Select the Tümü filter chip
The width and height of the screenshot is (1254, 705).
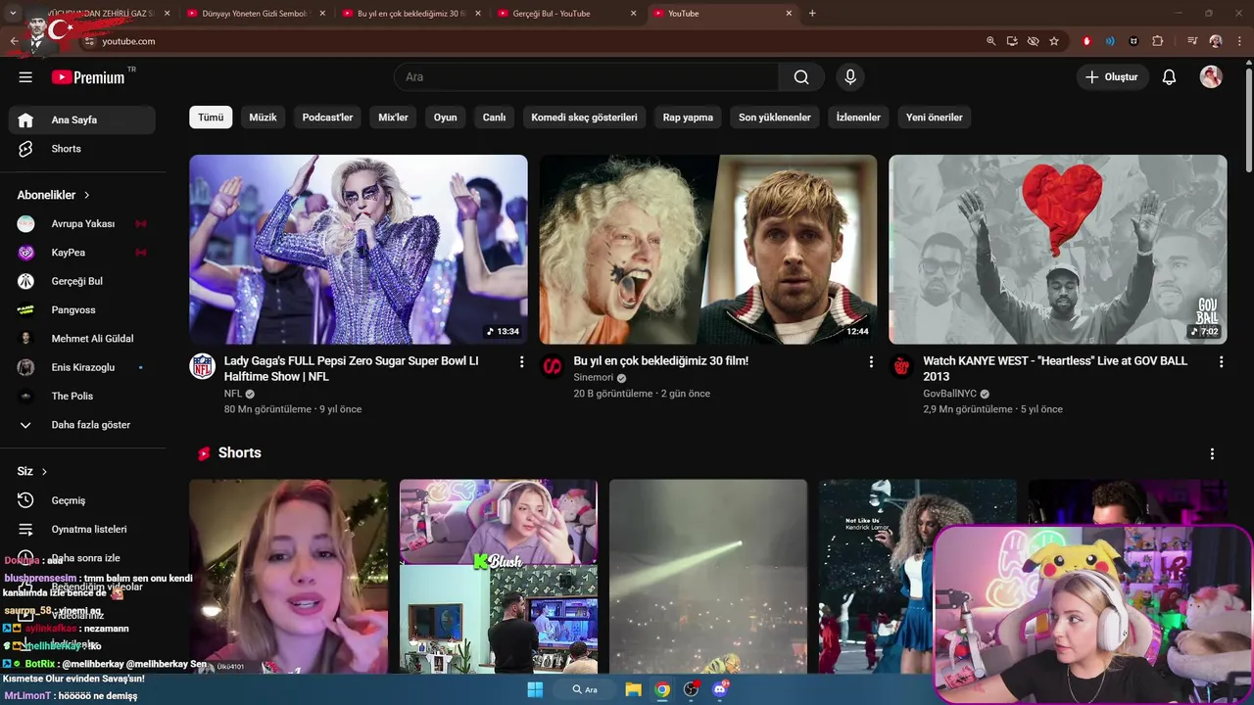[x=211, y=117]
